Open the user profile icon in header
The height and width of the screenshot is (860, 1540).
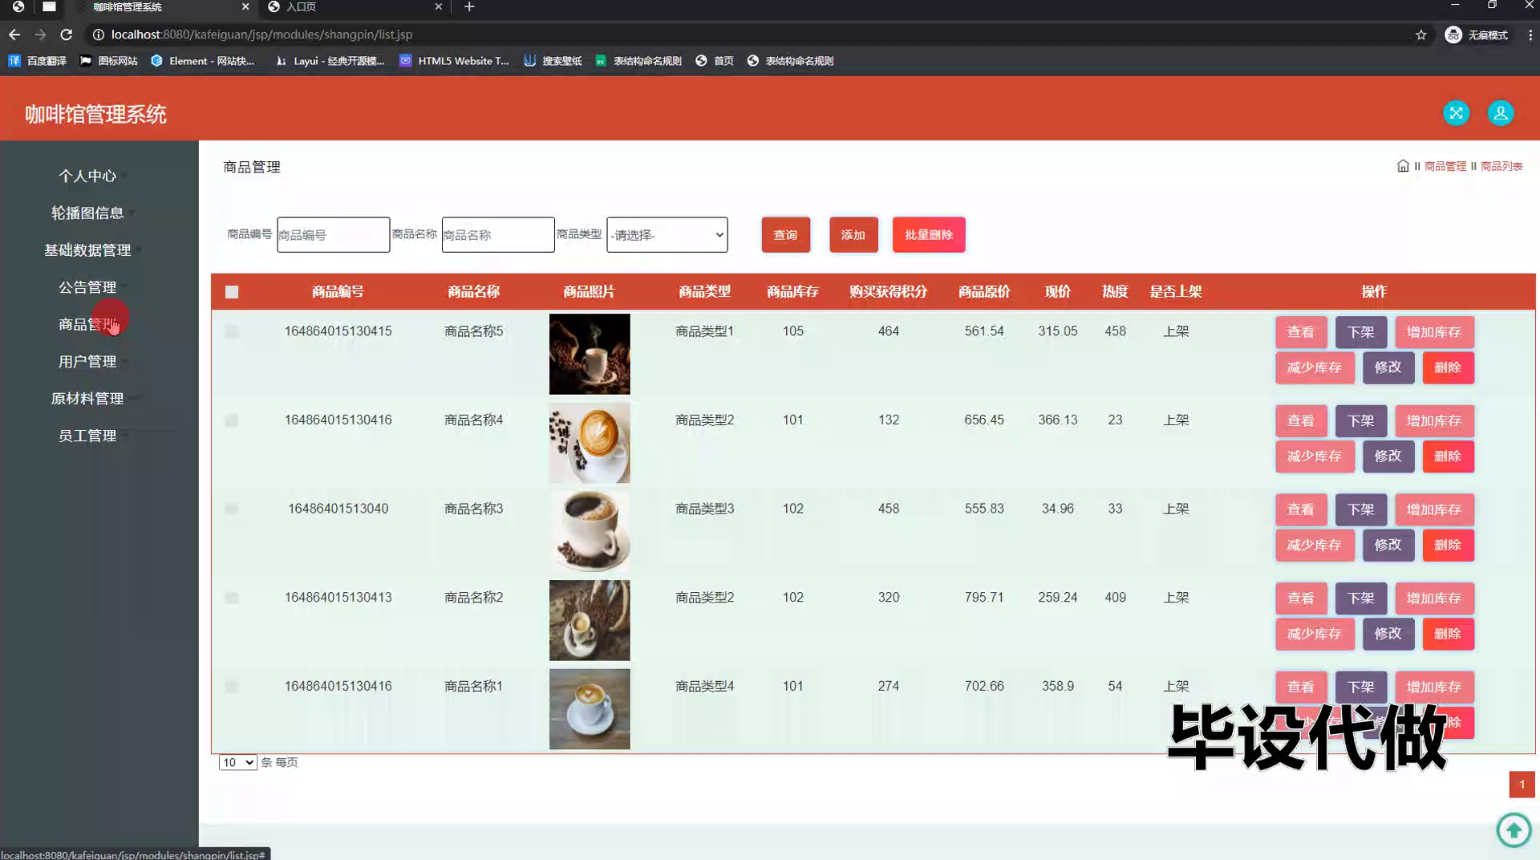tap(1500, 113)
